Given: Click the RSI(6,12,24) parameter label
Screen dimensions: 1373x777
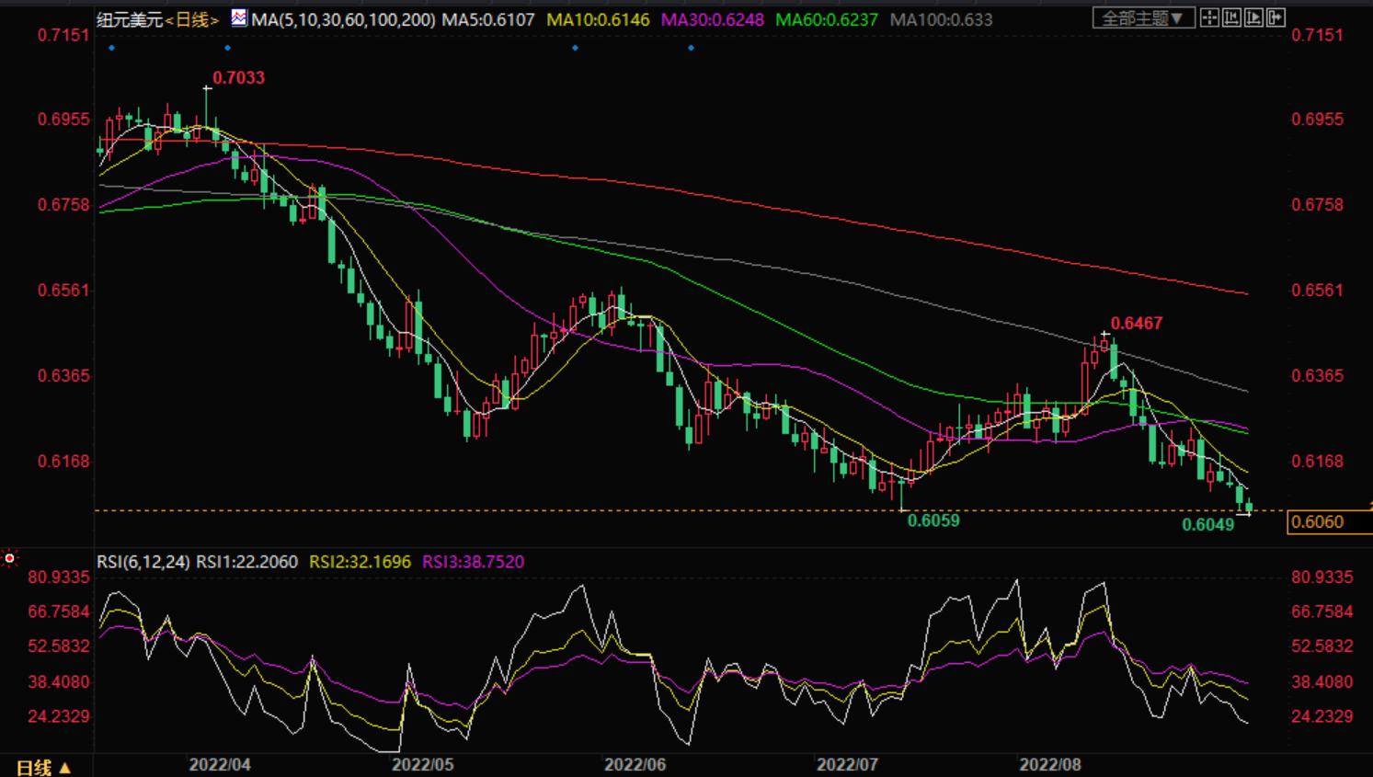Looking at the screenshot, I should click(x=143, y=562).
